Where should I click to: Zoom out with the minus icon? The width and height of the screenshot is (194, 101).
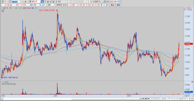[187, 99]
